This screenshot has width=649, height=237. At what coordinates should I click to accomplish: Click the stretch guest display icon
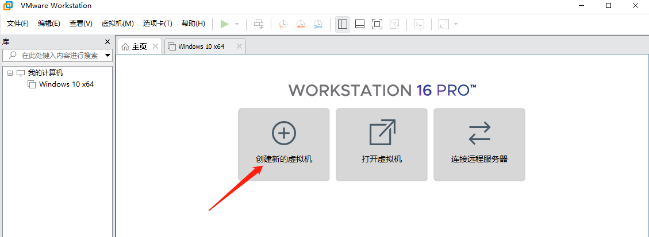coord(444,24)
